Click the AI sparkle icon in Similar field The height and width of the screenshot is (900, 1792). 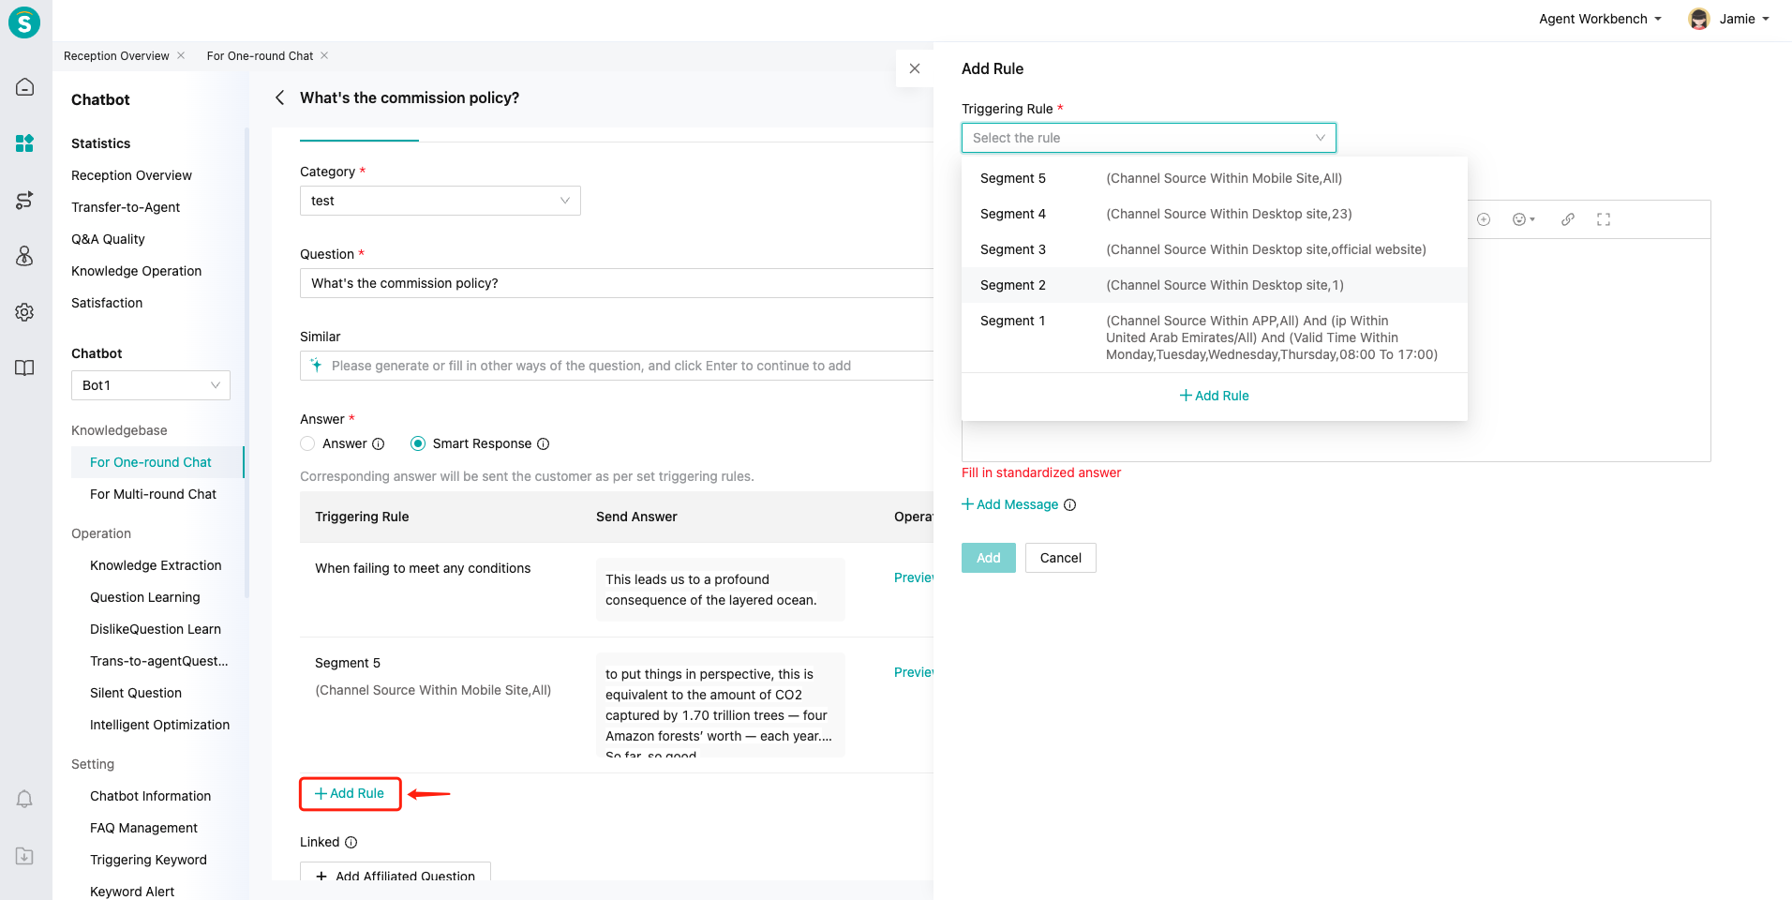click(x=316, y=366)
